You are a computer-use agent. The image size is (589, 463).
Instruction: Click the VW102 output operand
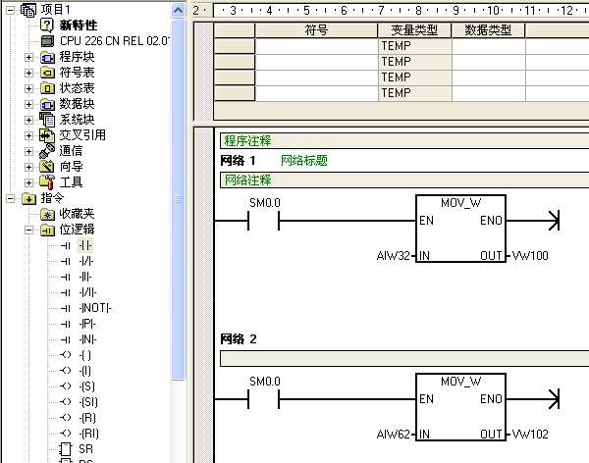[x=530, y=435]
